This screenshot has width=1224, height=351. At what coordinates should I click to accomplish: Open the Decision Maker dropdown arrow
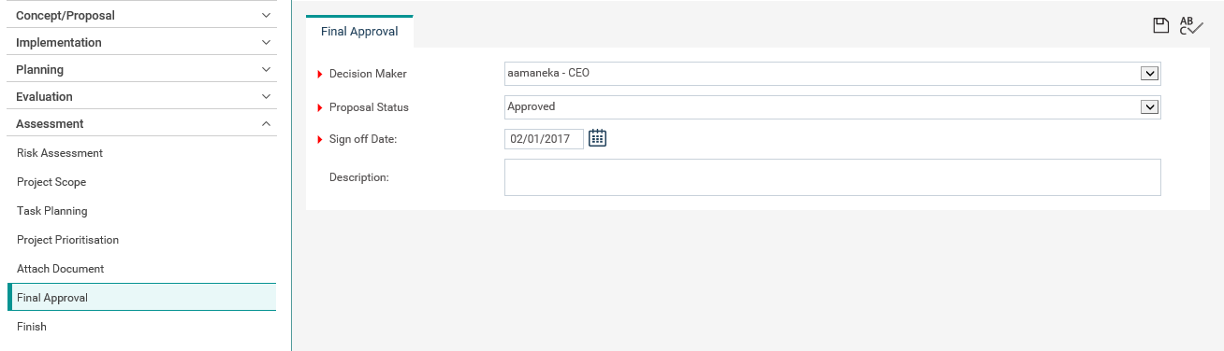coord(1149,74)
